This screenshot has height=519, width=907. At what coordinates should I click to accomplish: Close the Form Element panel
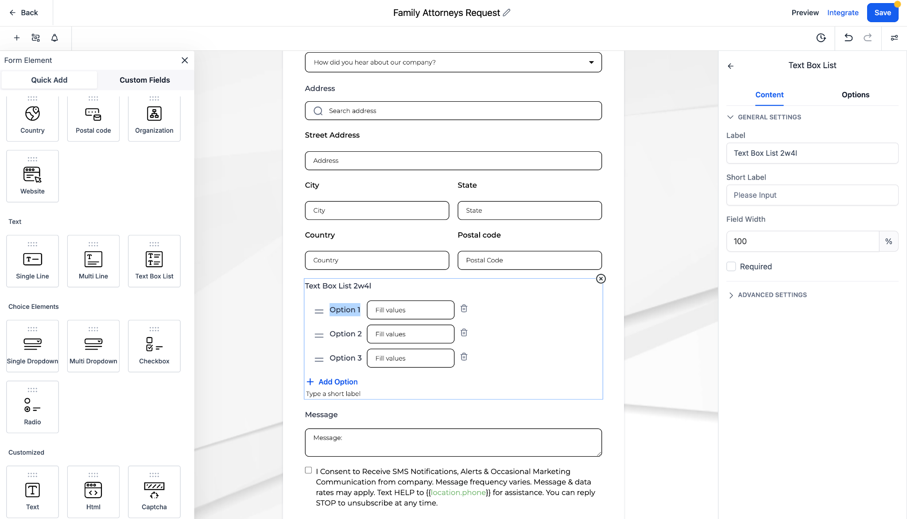click(x=185, y=60)
